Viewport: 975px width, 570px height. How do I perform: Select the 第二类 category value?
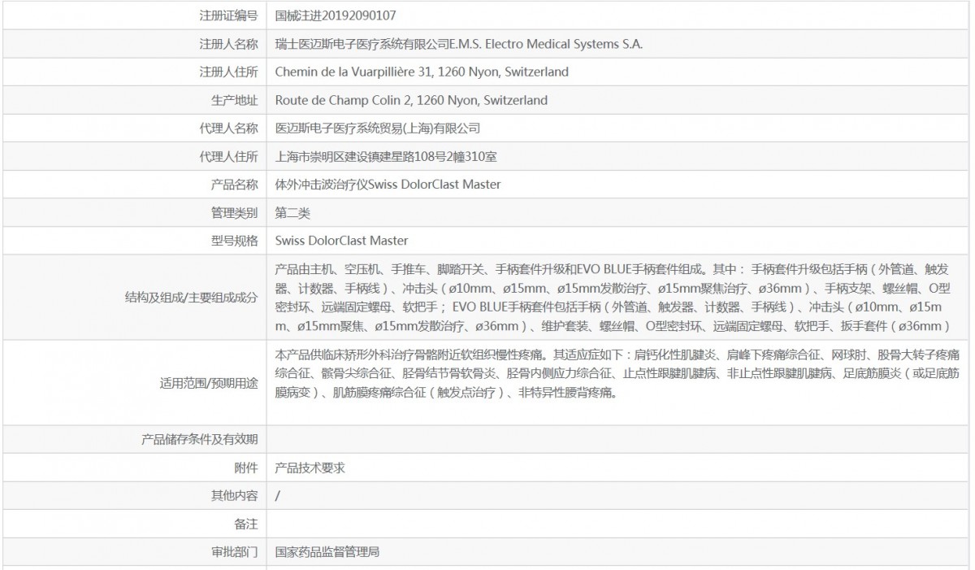tap(292, 213)
